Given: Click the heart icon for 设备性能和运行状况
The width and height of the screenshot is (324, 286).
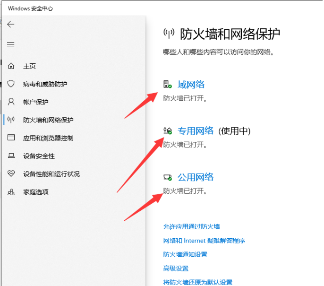Looking at the screenshot, I should coord(11,174).
